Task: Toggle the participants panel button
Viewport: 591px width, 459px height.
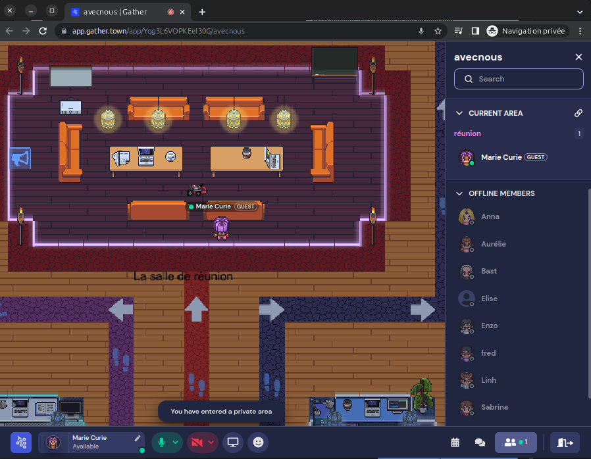Action: [516, 443]
